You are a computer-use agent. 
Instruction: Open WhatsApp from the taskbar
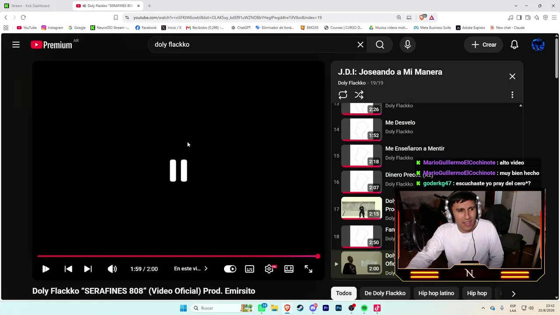click(262, 308)
